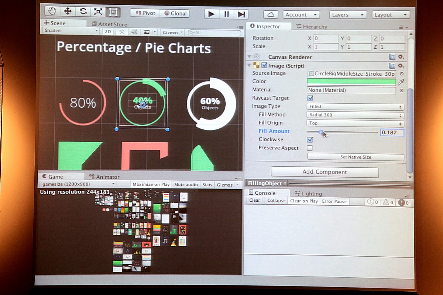Select the Hand tool in toolbar
Image resolution: width=443 pixels, height=295 pixels.
[53, 12]
